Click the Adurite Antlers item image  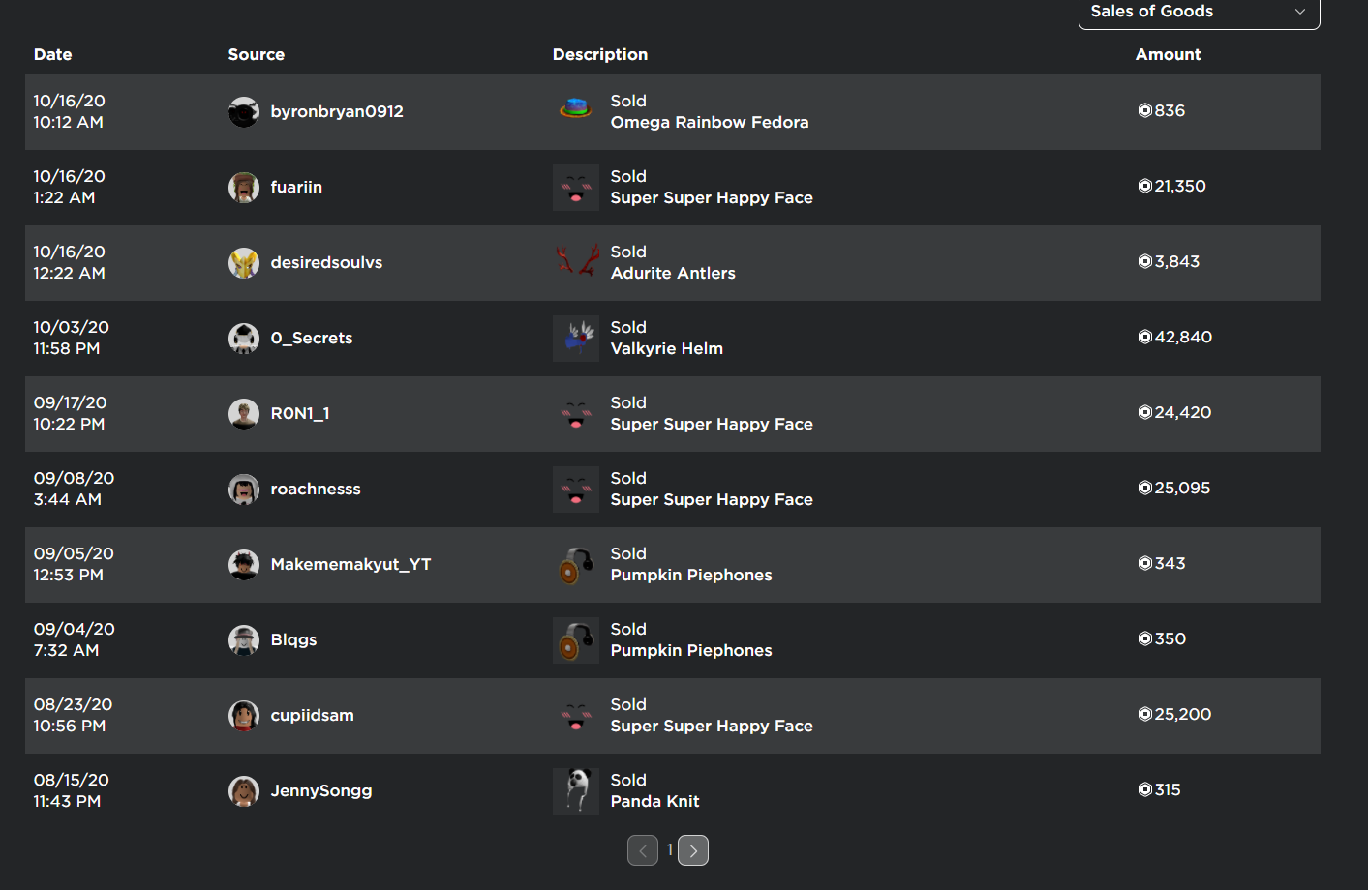pos(576,263)
